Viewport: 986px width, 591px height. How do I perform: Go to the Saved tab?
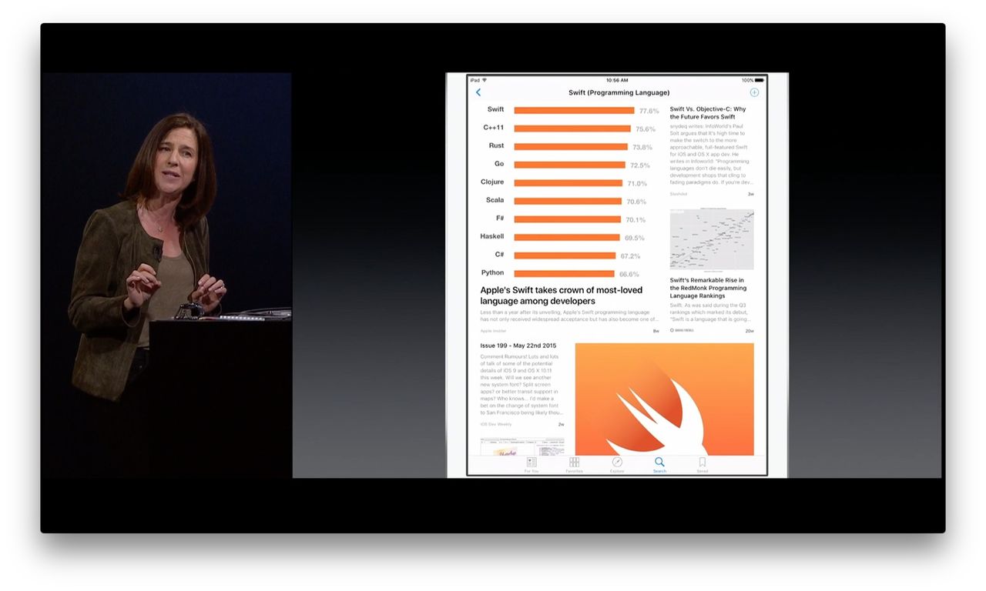(703, 465)
